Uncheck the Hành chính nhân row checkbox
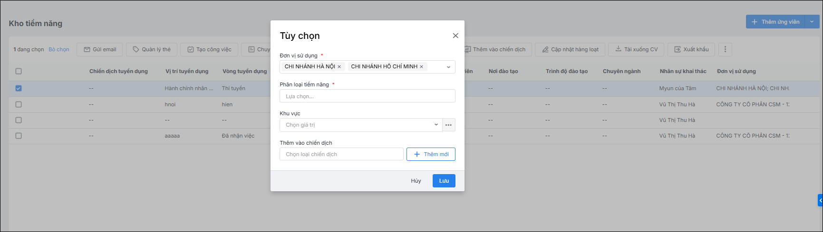 point(19,88)
